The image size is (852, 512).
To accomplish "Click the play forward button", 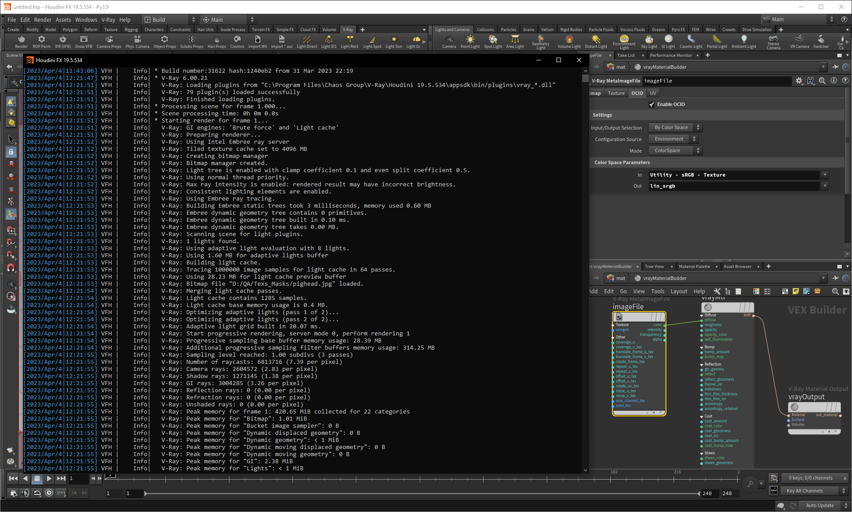I will (49, 478).
